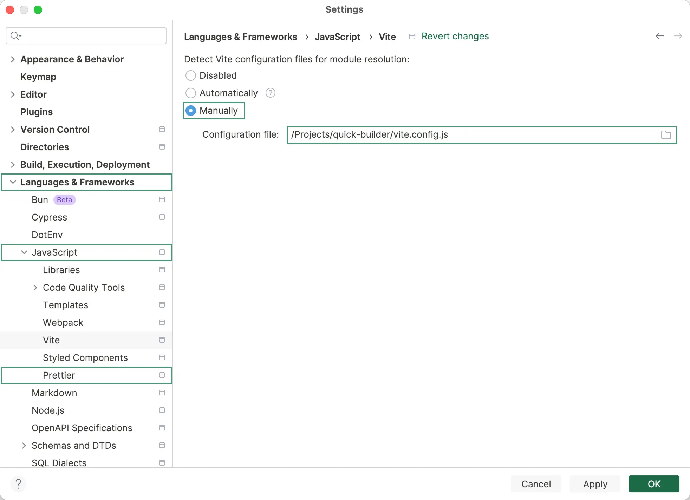The width and height of the screenshot is (690, 500).
Task: Click the Apply button
Action: [595, 484]
